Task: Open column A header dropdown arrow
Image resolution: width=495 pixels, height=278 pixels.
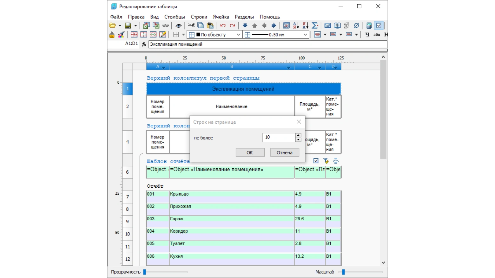Action: 164,67
